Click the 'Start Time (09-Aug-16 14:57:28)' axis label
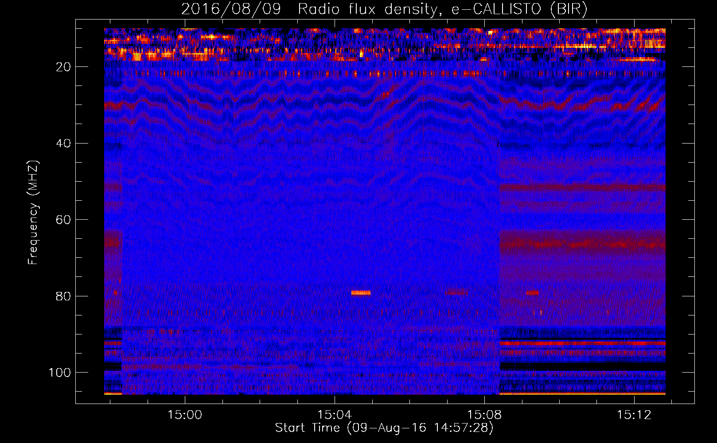This screenshot has height=443, width=717. pos(384,428)
